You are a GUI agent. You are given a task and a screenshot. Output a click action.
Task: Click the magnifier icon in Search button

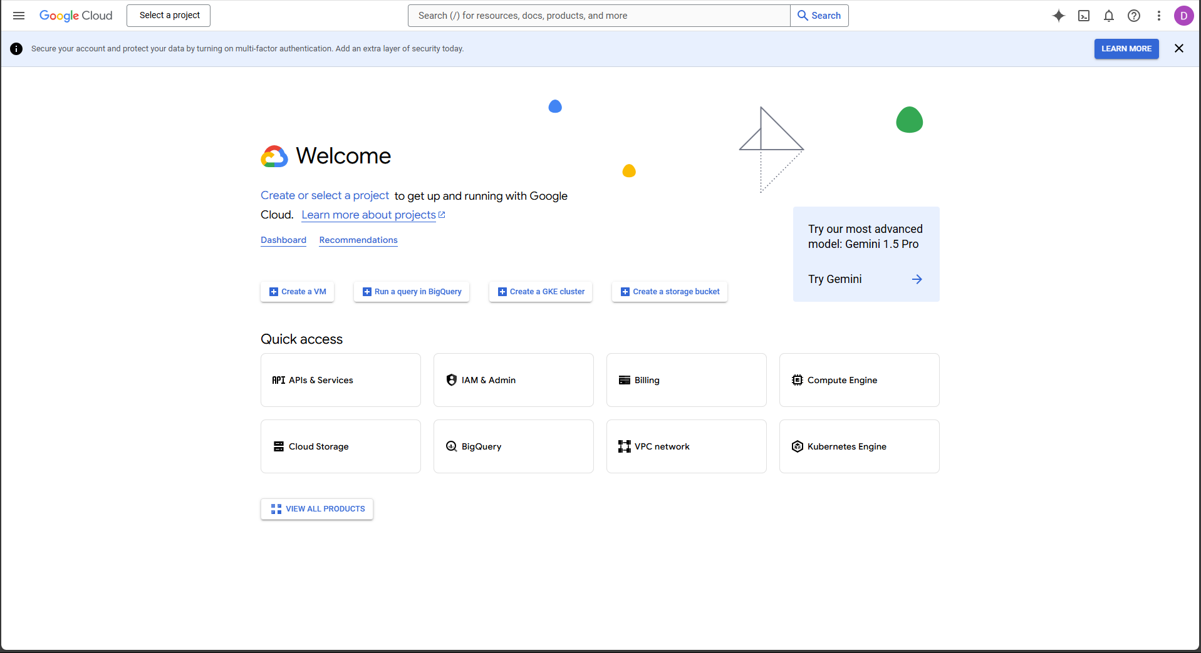[803, 16]
